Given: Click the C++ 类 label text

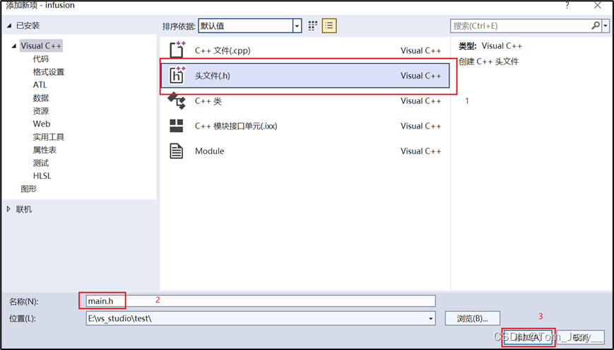Looking at the screenshot, I should [208, 100].
